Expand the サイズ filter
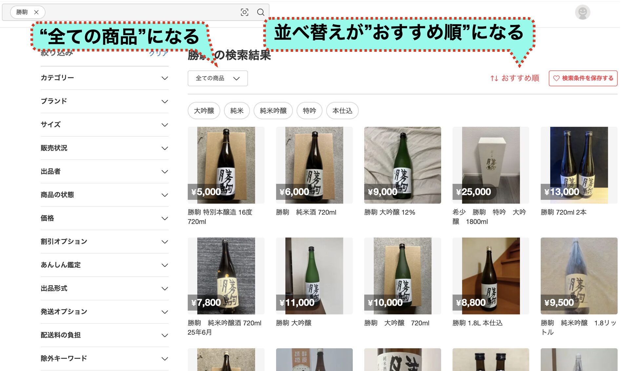The image size is (621, 371). (105, 125)
